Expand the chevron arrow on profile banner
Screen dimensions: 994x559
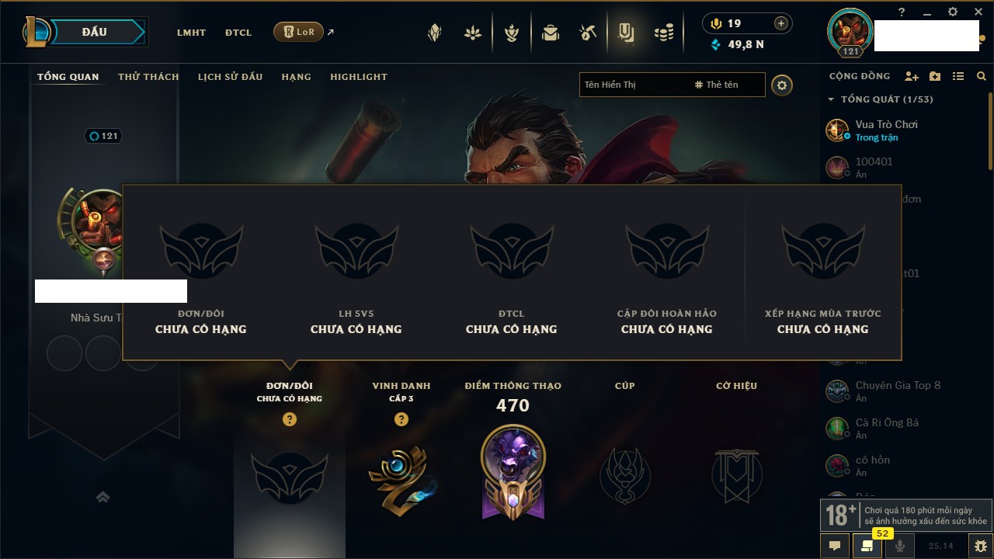point(103,498)
